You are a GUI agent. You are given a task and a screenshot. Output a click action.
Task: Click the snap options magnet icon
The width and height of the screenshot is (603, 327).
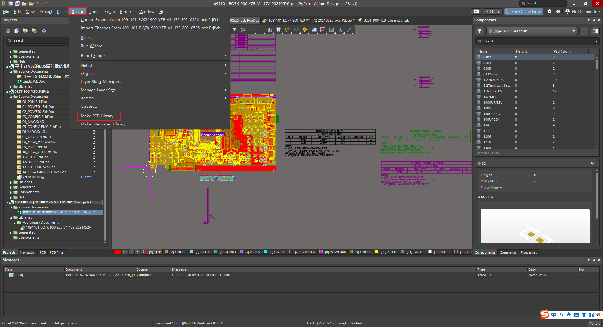coord(243,30)
